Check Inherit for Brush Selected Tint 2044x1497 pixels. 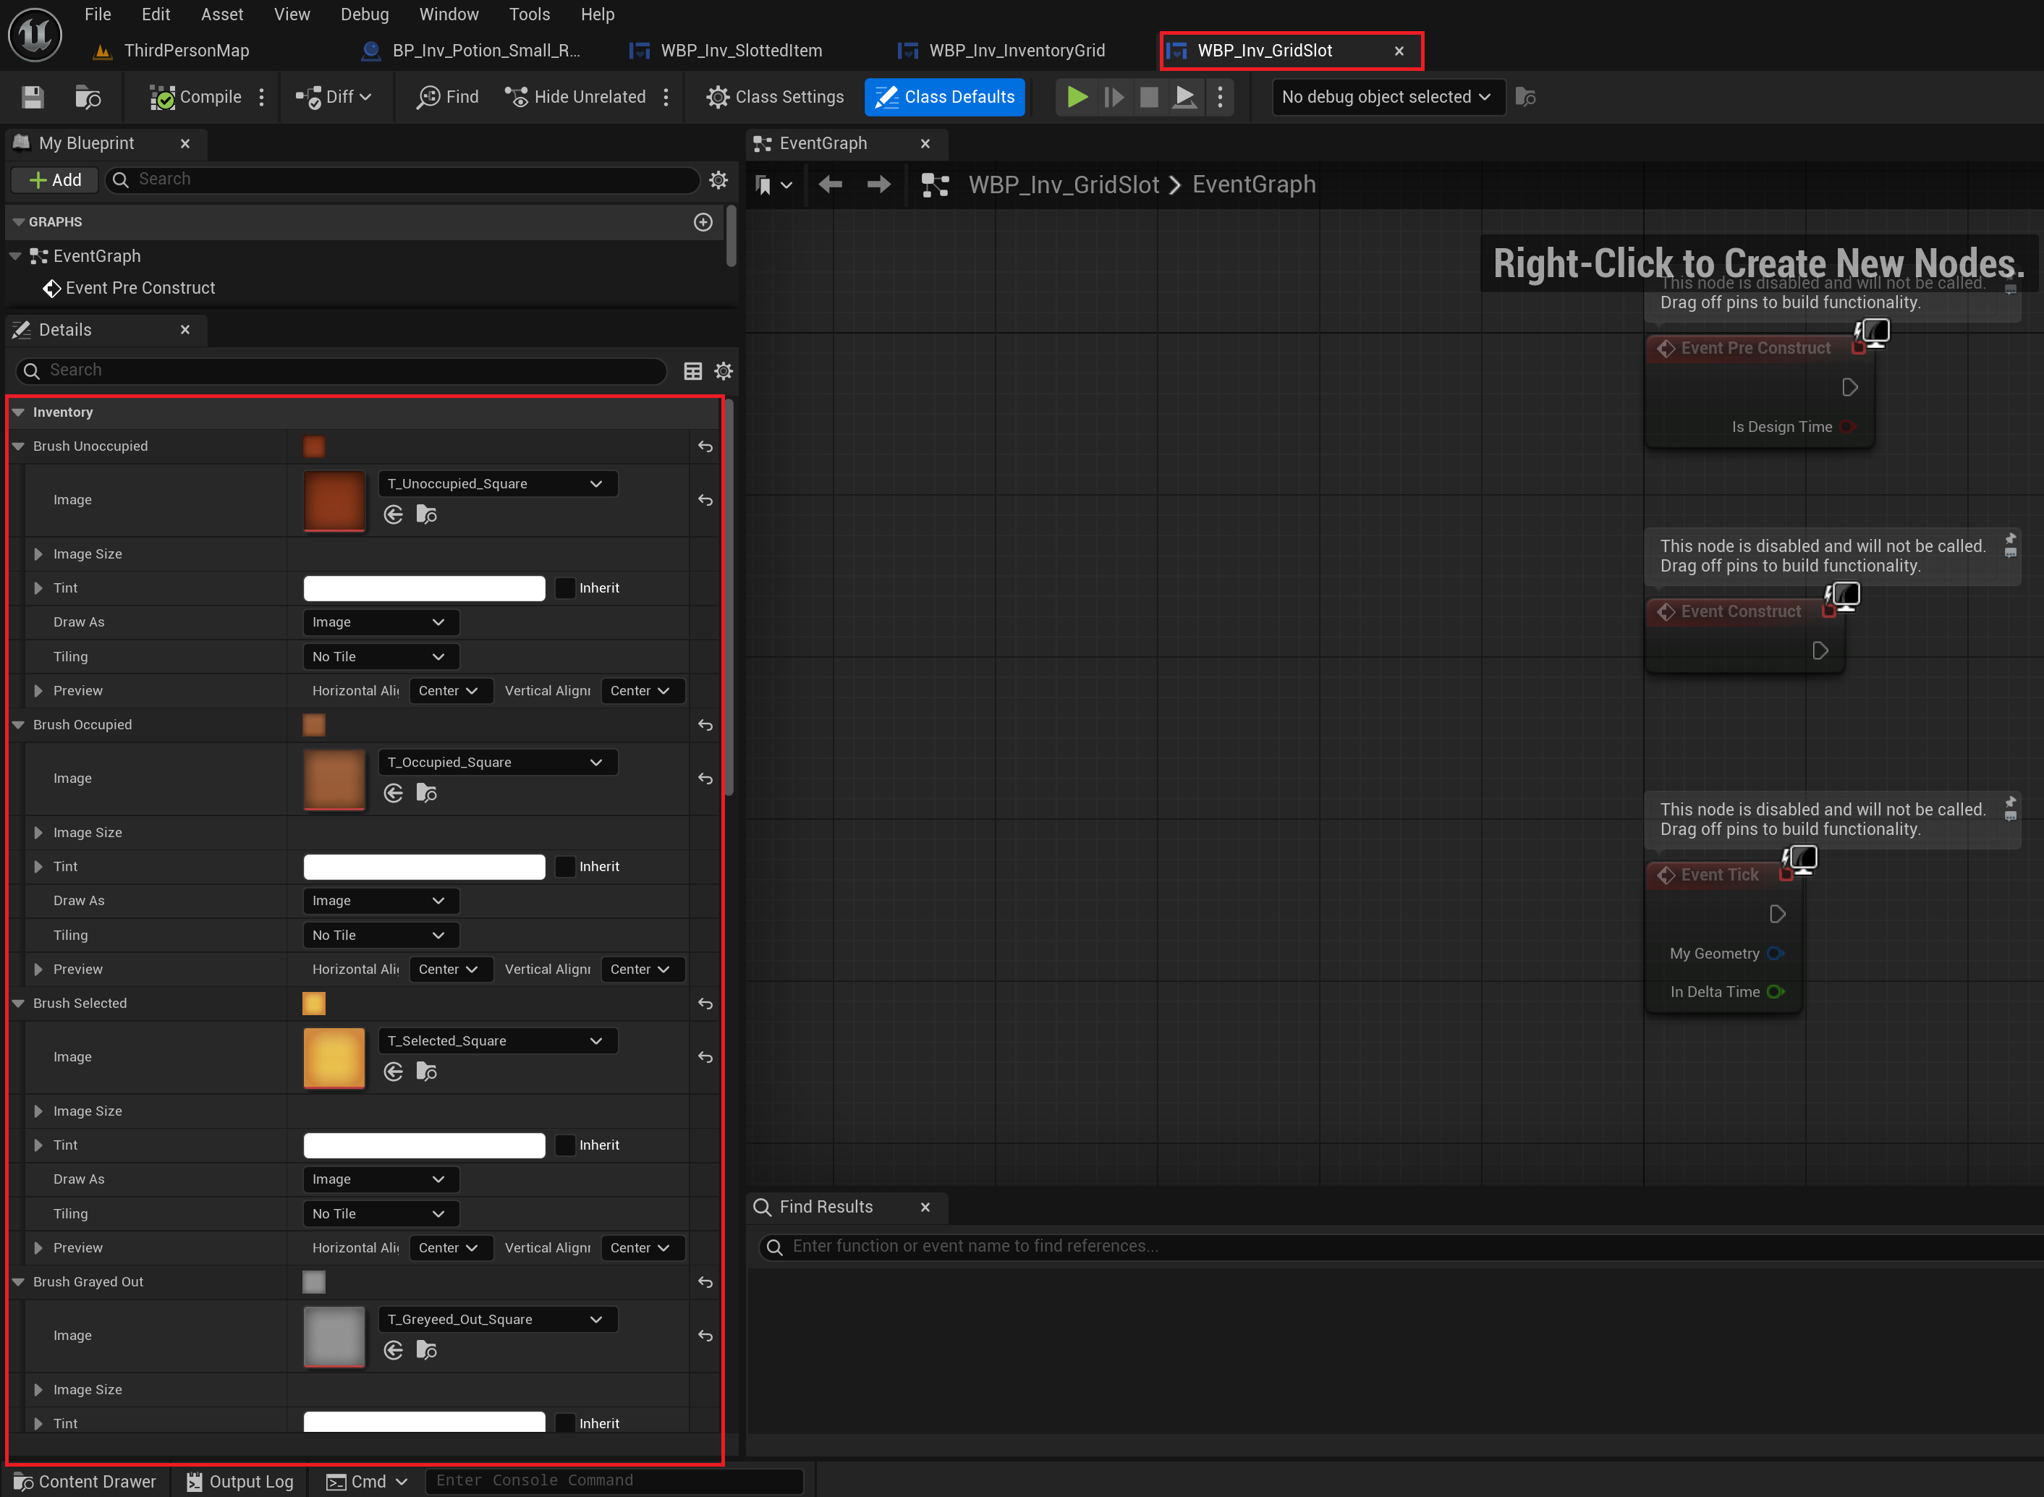(x=565, y=1145)
